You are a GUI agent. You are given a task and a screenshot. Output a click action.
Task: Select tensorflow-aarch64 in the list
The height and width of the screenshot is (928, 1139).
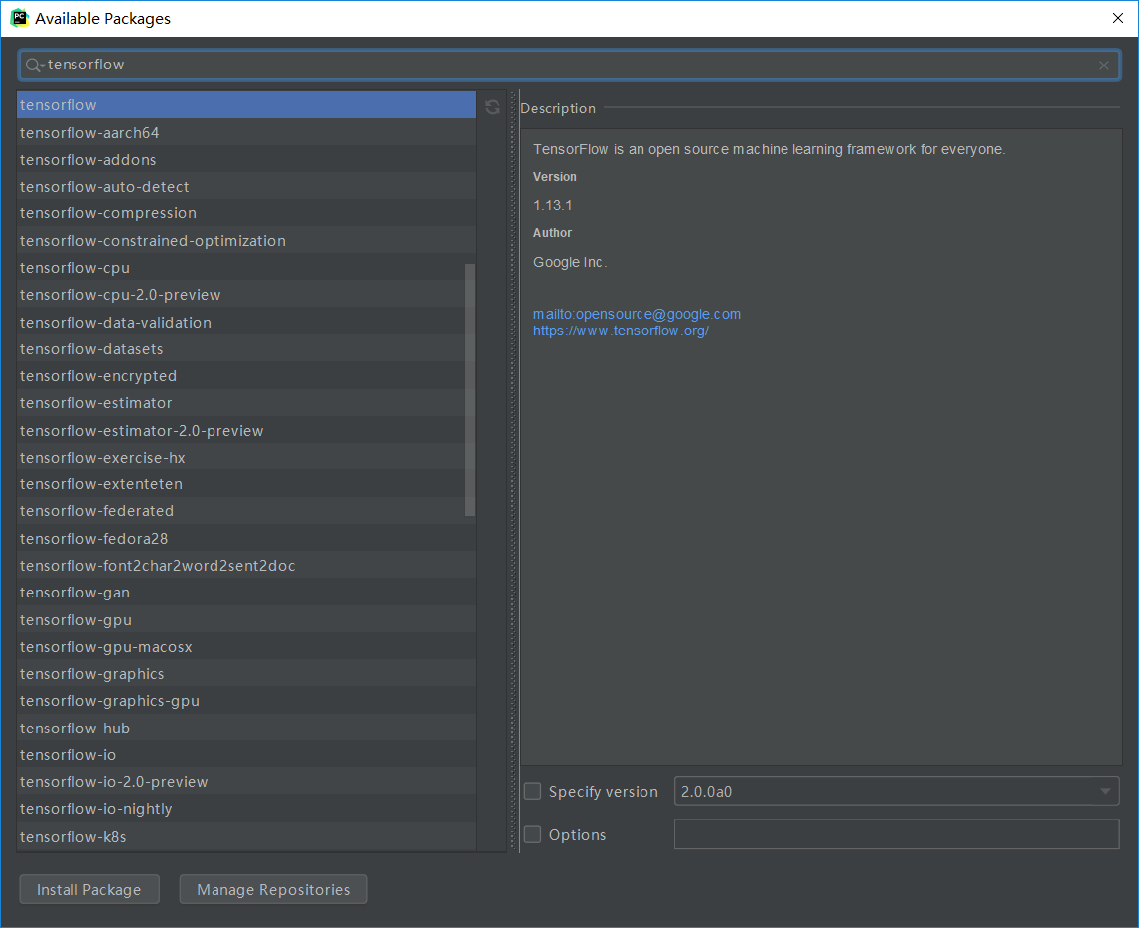[246, 132]
